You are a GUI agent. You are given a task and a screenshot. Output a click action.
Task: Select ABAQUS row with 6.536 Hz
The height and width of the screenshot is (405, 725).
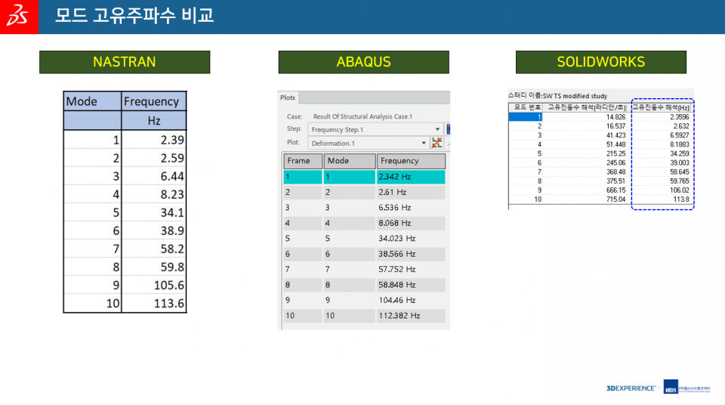pyautogui.click(x=364, y=207)
